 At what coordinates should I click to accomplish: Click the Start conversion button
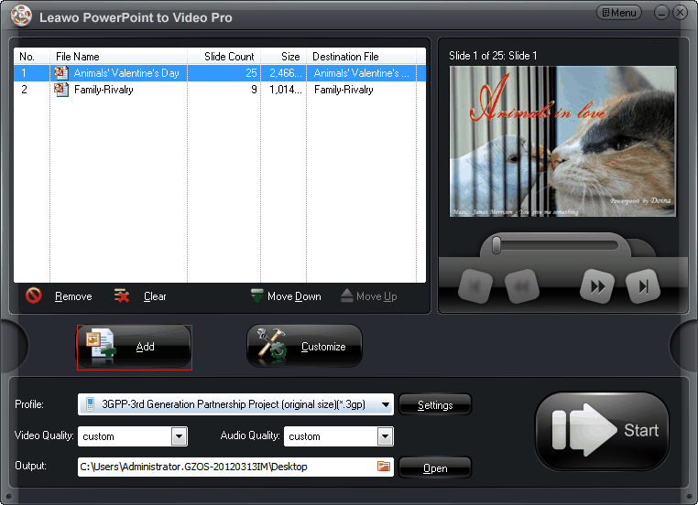[x=603, y=431]
